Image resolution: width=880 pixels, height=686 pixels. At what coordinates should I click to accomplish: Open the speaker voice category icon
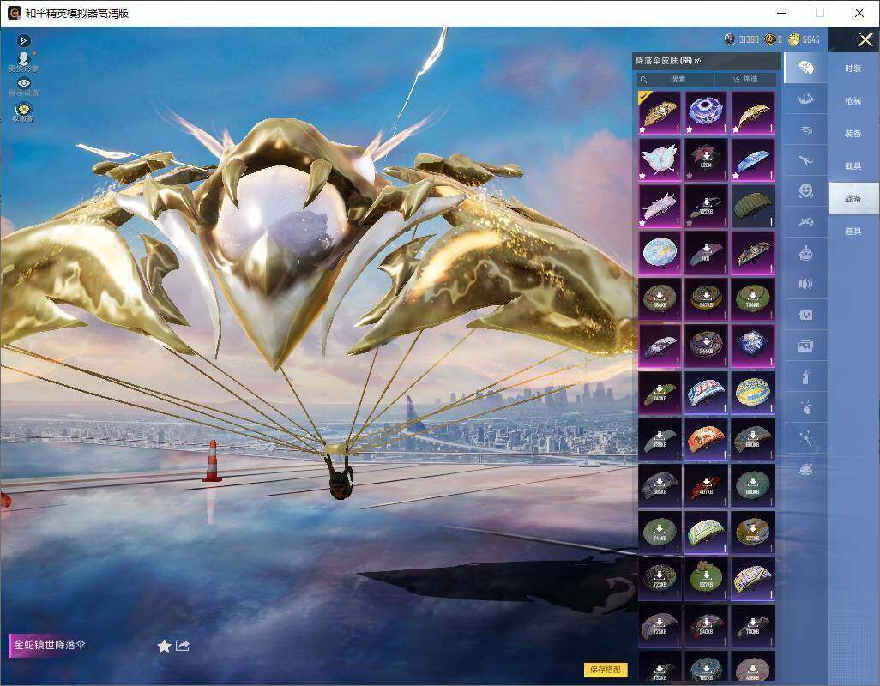click(x=805, y=284)
